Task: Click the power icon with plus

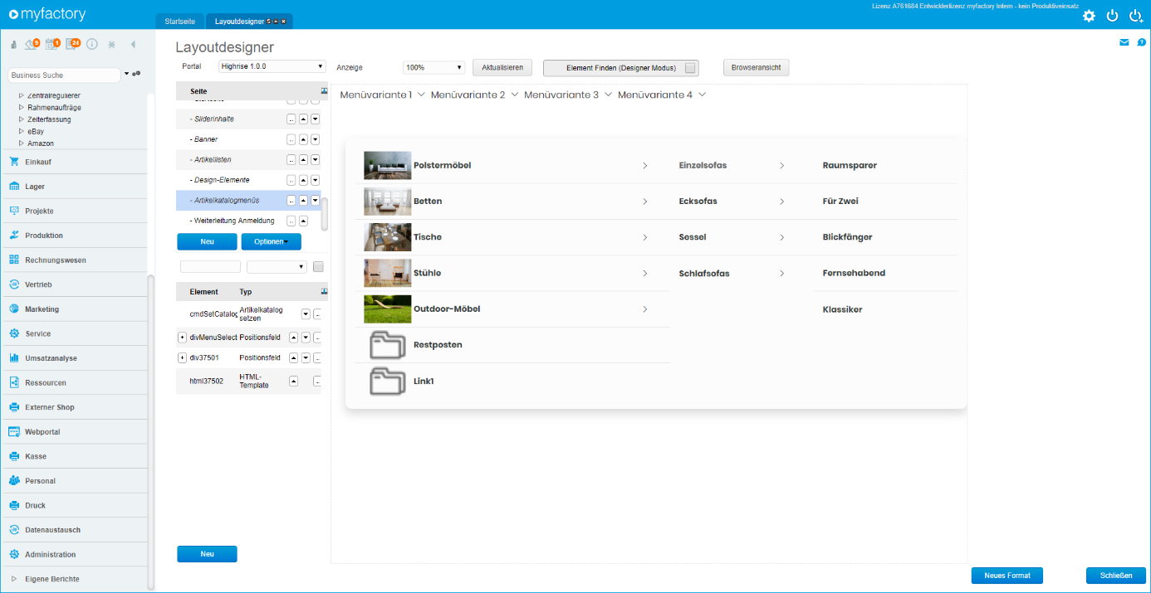Action: pyautogui.click(x=1136, y=16)
